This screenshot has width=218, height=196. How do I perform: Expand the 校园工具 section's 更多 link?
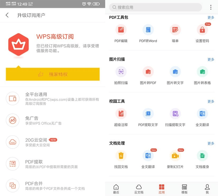point(211,101)
